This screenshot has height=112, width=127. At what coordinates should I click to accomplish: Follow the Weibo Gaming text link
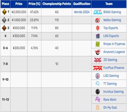point(112,20)
